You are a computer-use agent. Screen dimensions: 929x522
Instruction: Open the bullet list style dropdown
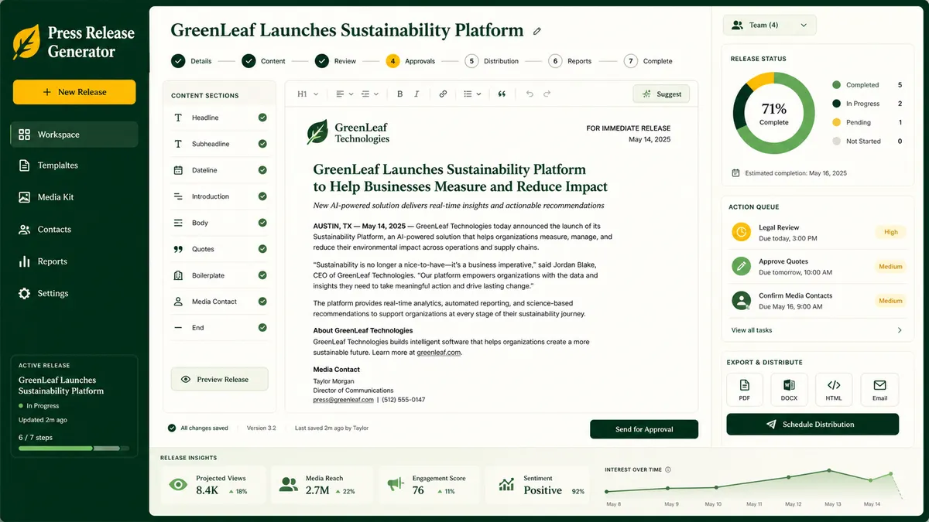point(472,94)
